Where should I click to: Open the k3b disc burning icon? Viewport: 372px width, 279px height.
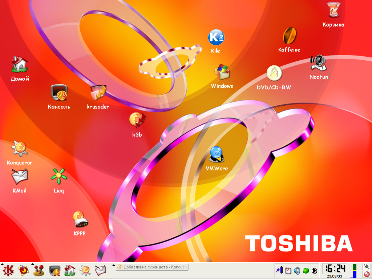137,120
